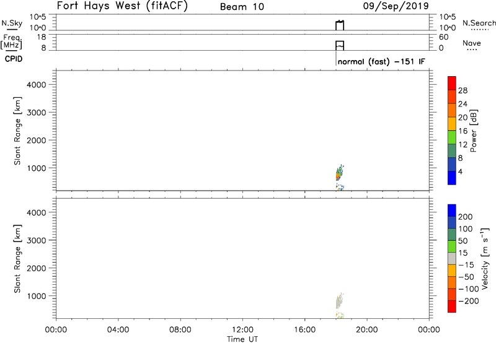Click the gray -15 to 15 velocity swatch

452,258
